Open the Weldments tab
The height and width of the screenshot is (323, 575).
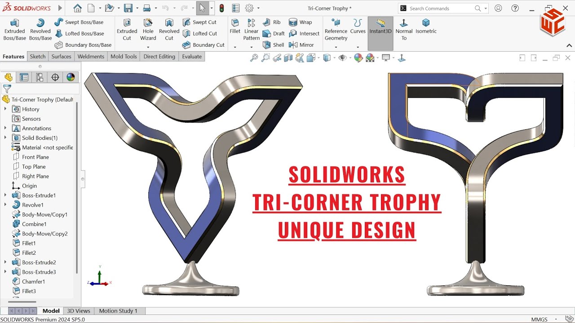pyautogui.click(x=91, y=57)
